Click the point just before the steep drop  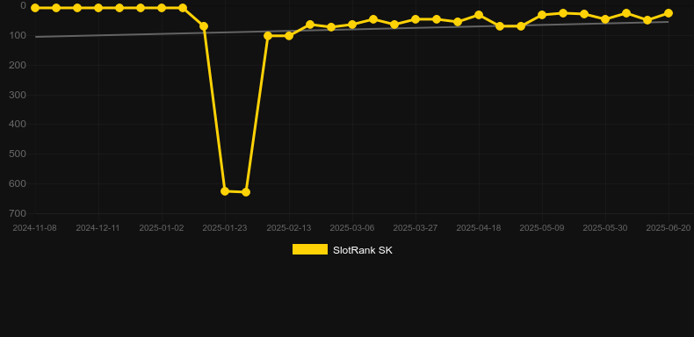pos(204,26)
